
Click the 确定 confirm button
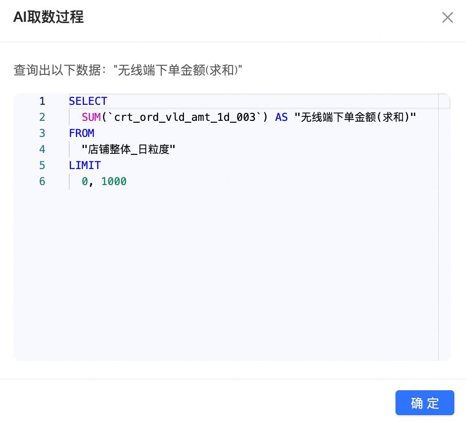pos(424,403)
